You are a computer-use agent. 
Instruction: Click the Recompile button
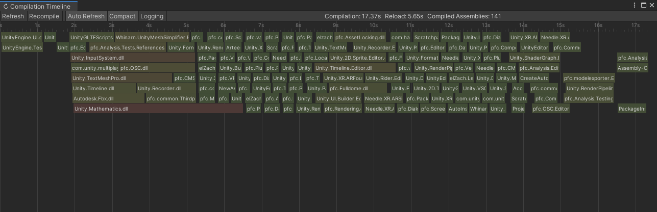(x=44, y=16)
